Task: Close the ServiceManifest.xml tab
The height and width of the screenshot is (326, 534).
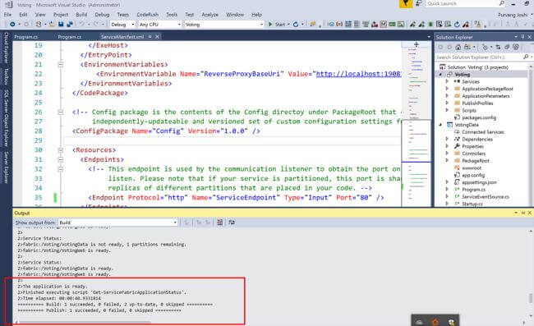Action: coord(157,36)
